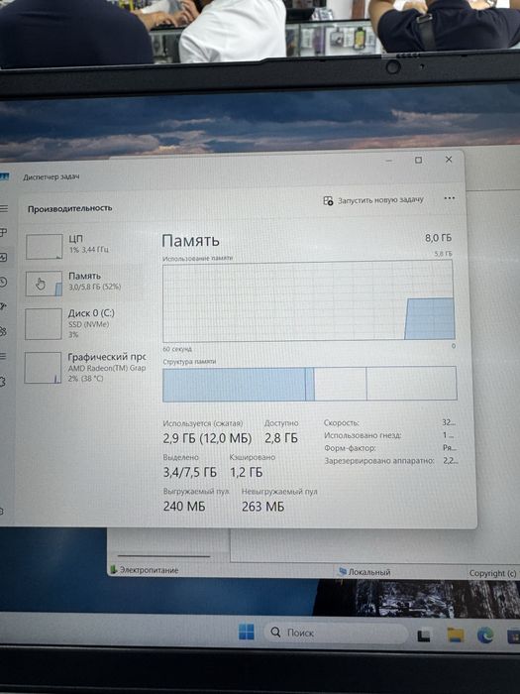Click the Скорость: label

point(342,423)
